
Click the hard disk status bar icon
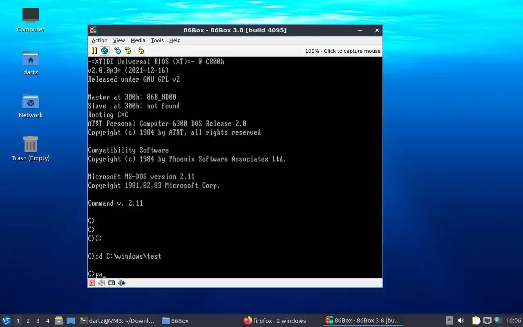(x=112, y=283)
